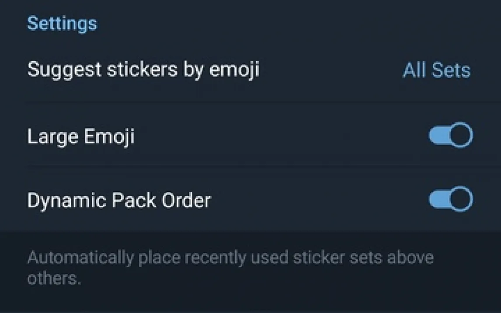This screenshot has width=501, height=313.
Task: Click the word emoji in Suggest stickers row
Action: pyautogui.click(x=234, y=70)
